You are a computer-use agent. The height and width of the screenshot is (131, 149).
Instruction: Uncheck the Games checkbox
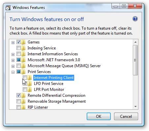click(x=18, y=42)
